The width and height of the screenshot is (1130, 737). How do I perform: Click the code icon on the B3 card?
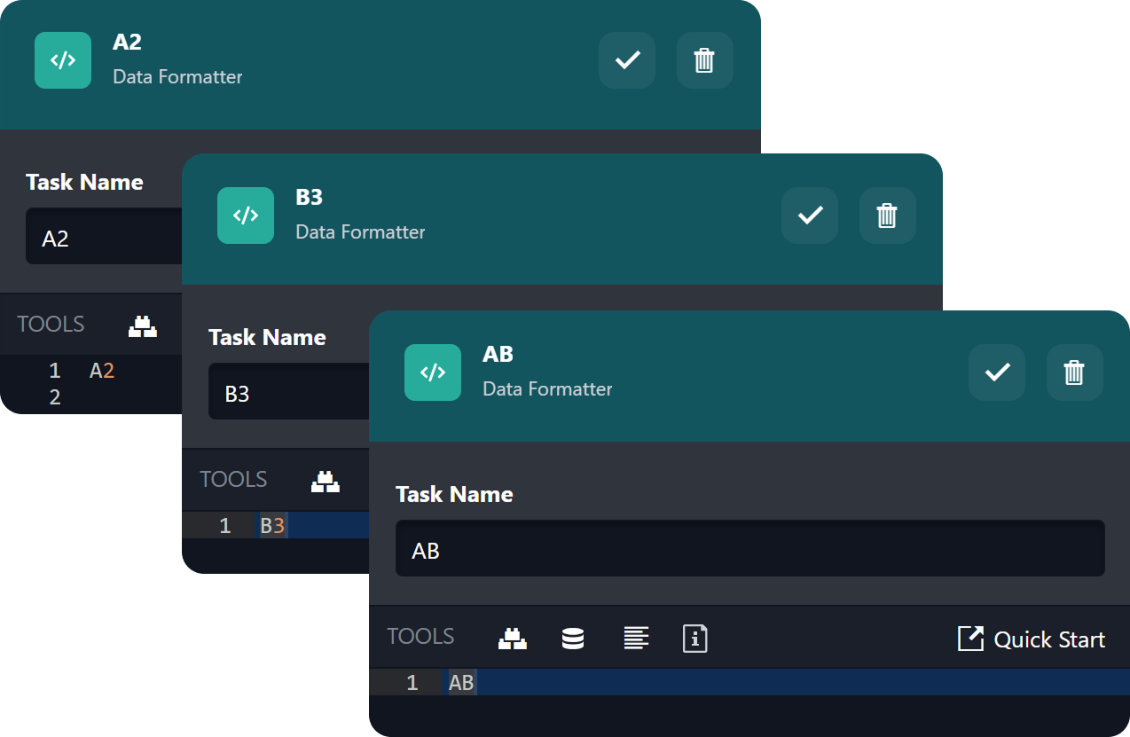(246, 216)
